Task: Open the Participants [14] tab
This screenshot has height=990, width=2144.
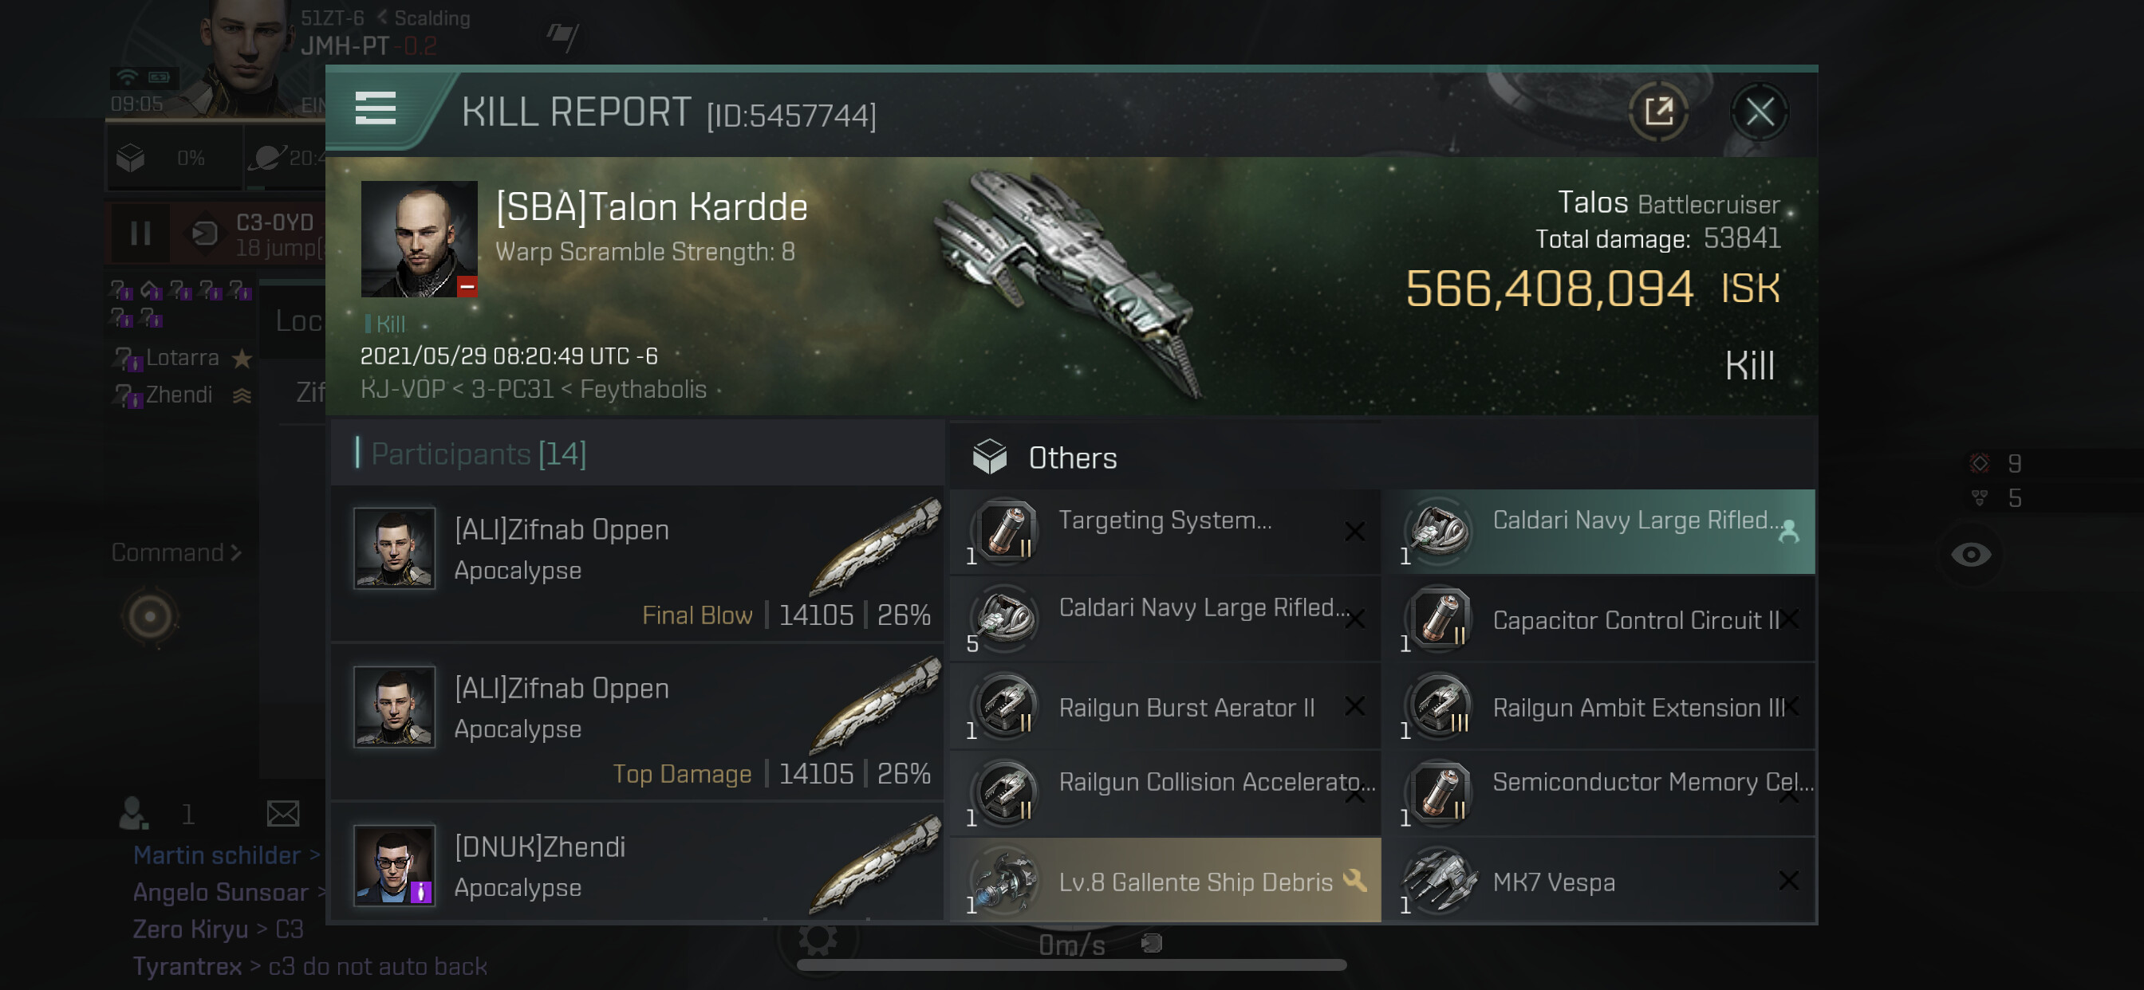Action: [479, 454]
